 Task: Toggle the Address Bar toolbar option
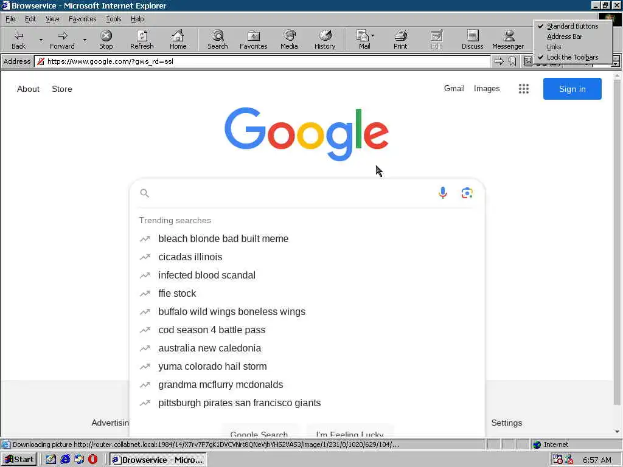tap(572, 36)
